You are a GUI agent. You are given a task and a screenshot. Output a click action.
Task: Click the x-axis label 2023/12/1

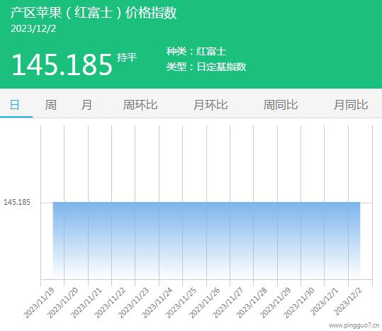click(x=324, y=301)
